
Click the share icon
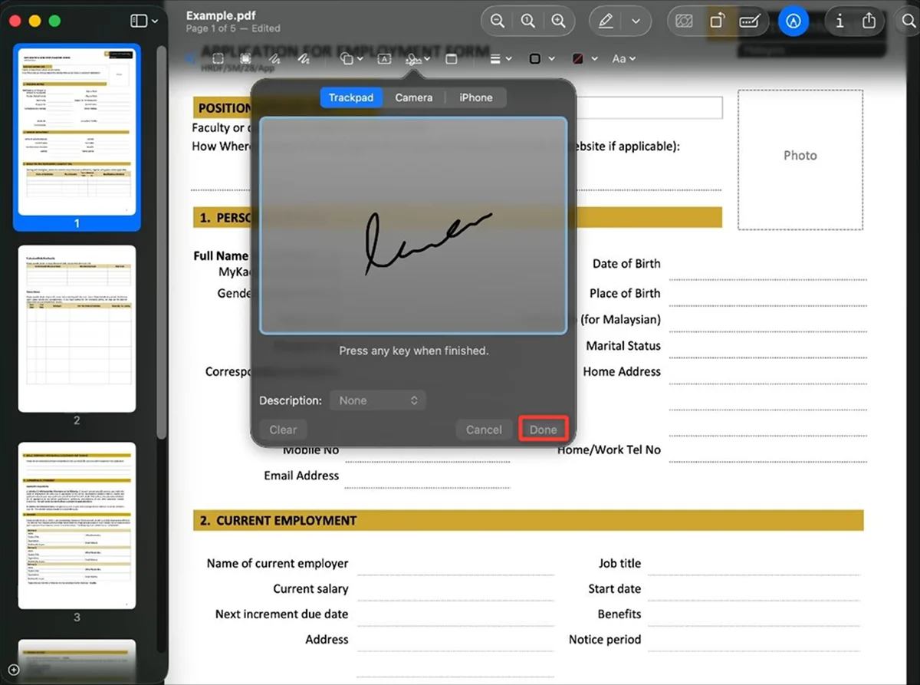[869, 21]
